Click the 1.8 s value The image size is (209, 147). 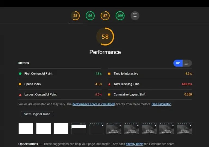(x=99, y=74)
